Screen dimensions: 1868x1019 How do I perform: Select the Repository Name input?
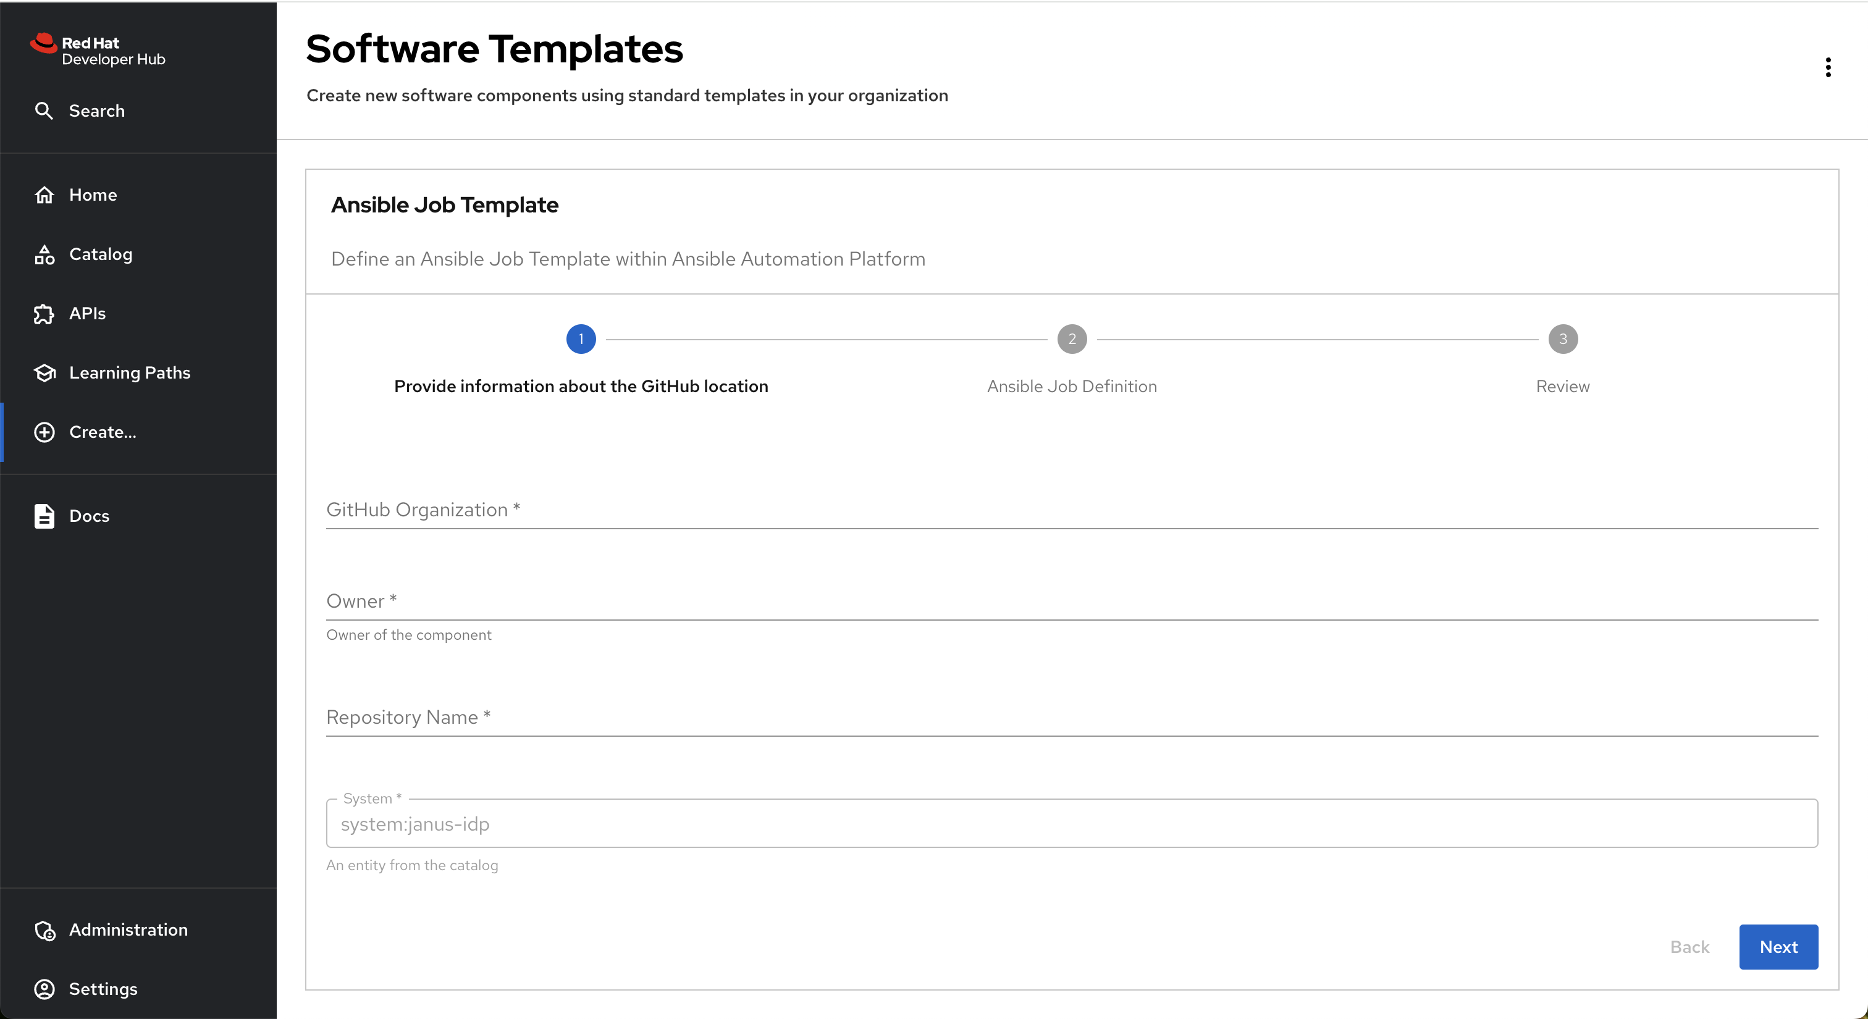(1071, 718)
